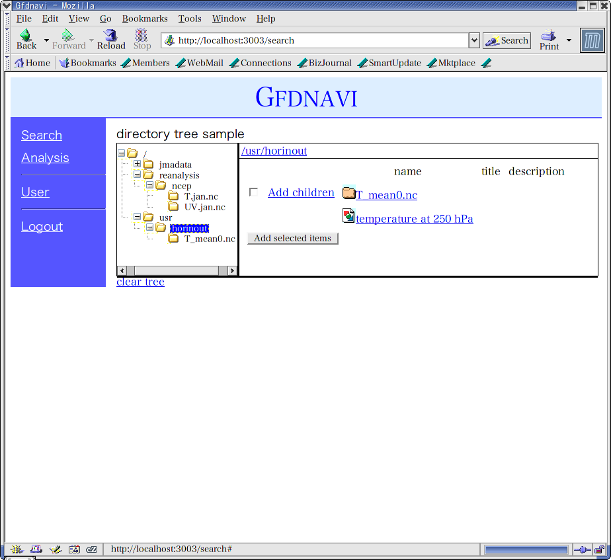Select T.jan.nc in the tree

pyautogui.click(x=201, y=196)
